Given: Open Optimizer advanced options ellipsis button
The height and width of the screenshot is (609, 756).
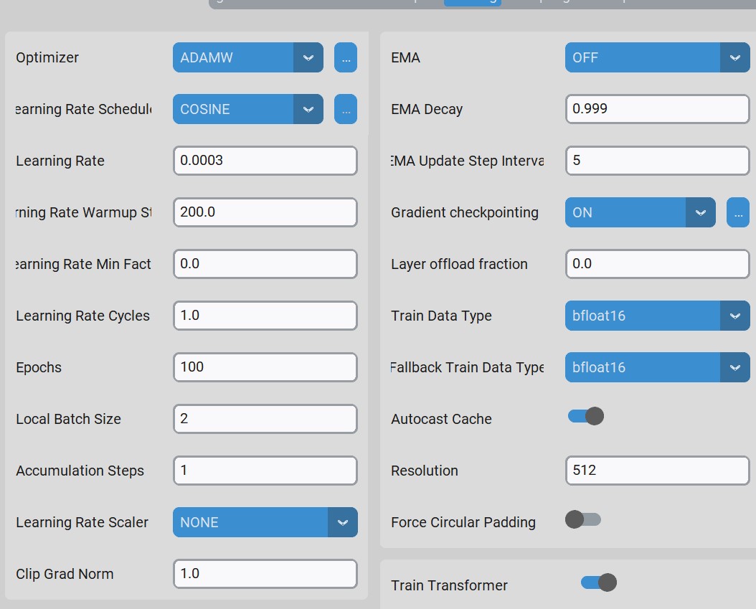Looking at the screenshot, I should [345, 57].
